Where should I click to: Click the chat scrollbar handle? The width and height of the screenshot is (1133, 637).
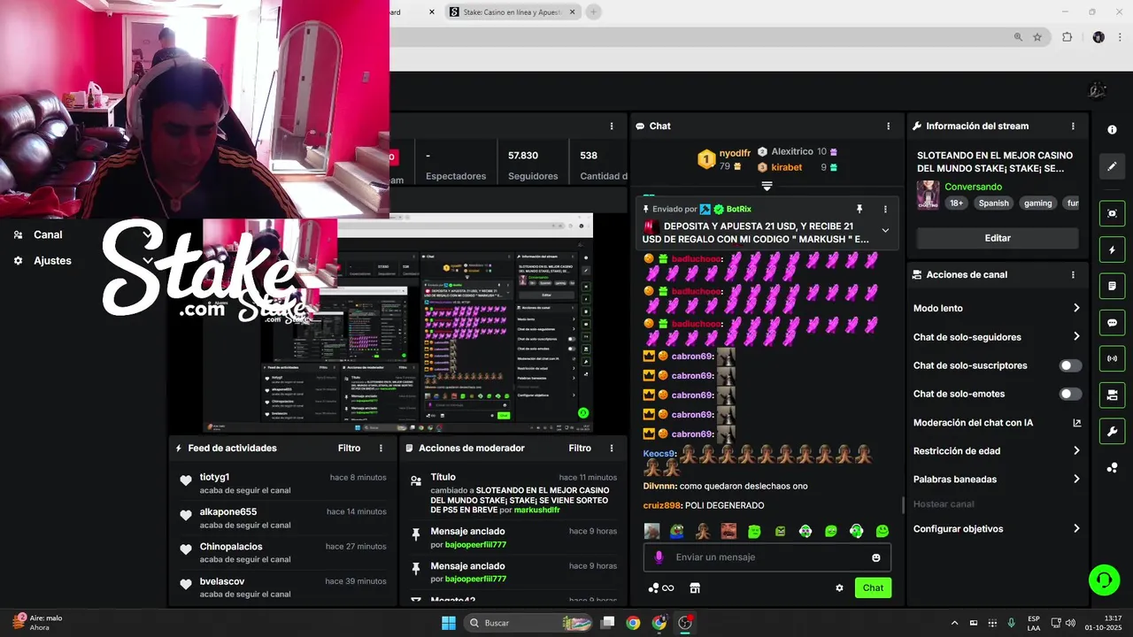903,505
